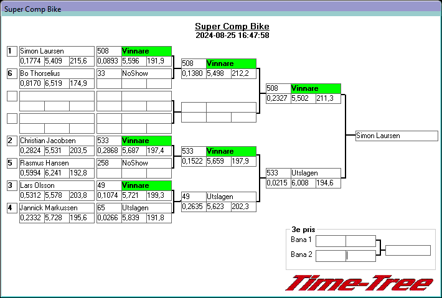
Task: Click the date 2024-08-25 16:47:58
Action: tap(232, 35)
